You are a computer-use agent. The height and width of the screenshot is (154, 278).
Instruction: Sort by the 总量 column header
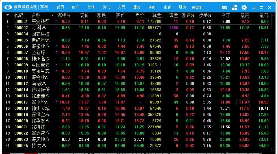157,16
